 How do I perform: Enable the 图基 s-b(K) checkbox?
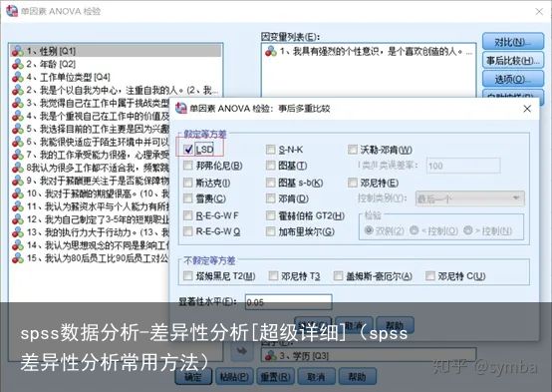click(271, 183)
